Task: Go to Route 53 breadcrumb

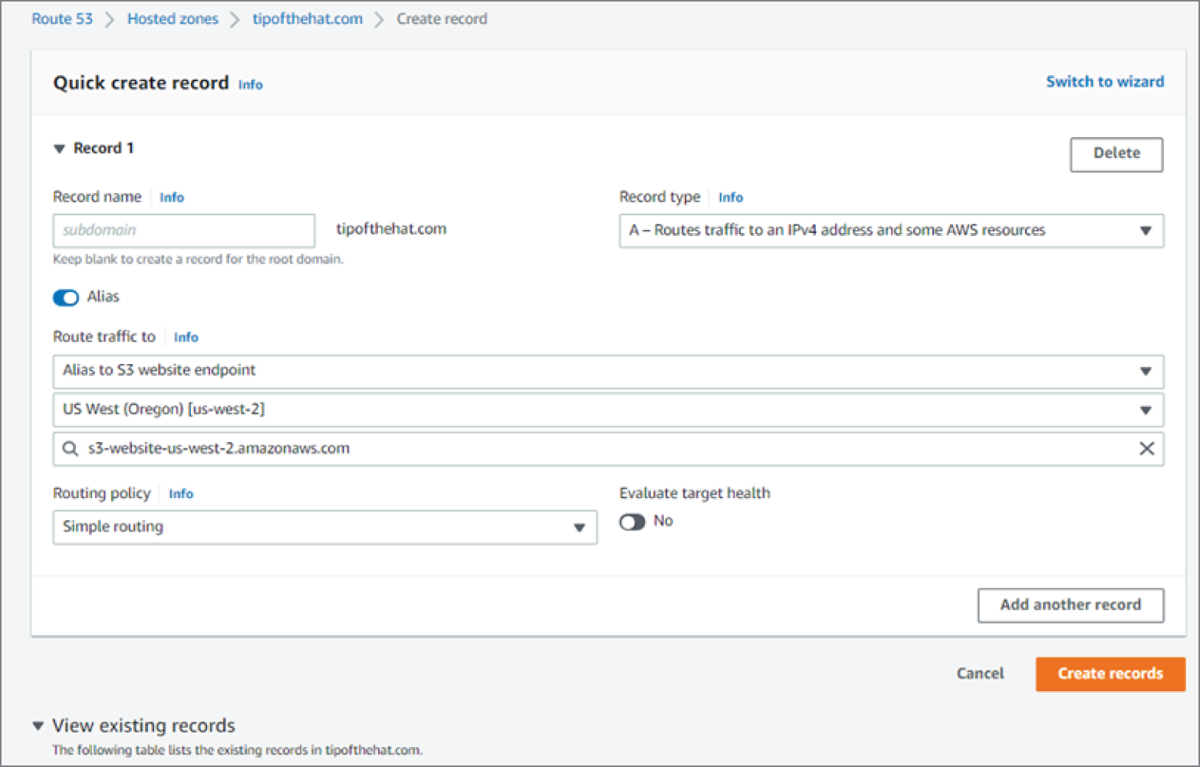Action: (x=62, y=19)
